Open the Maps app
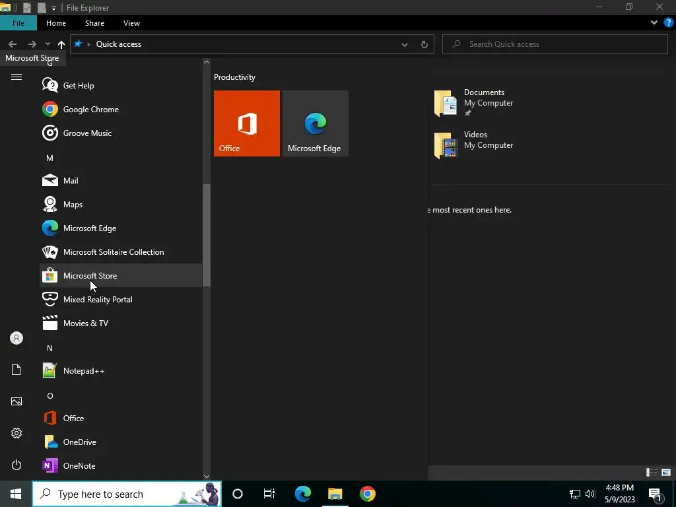This screenshot has width=676, height=507. click(121, 205)
